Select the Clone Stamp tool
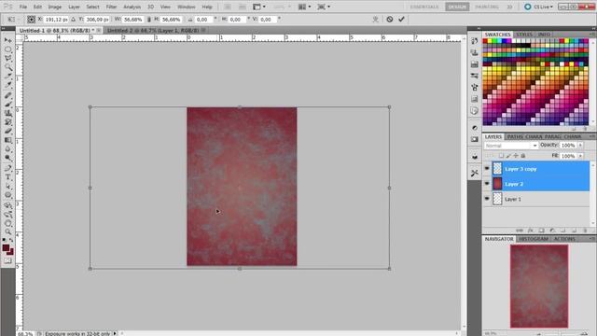Image resolution: width=597 pixels, height=336 pixels. 8,113
